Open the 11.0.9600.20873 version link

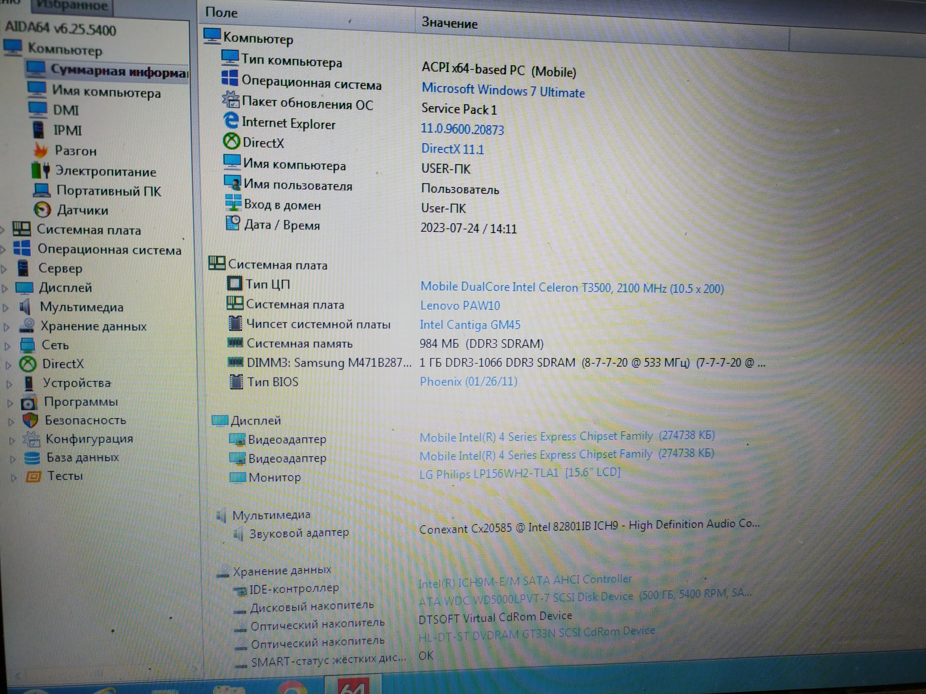(462, 129)
